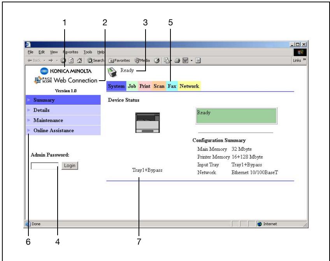This screenshot has height=261, width=330.
Task: Go to the Home page icon
Action: (79, 60)
